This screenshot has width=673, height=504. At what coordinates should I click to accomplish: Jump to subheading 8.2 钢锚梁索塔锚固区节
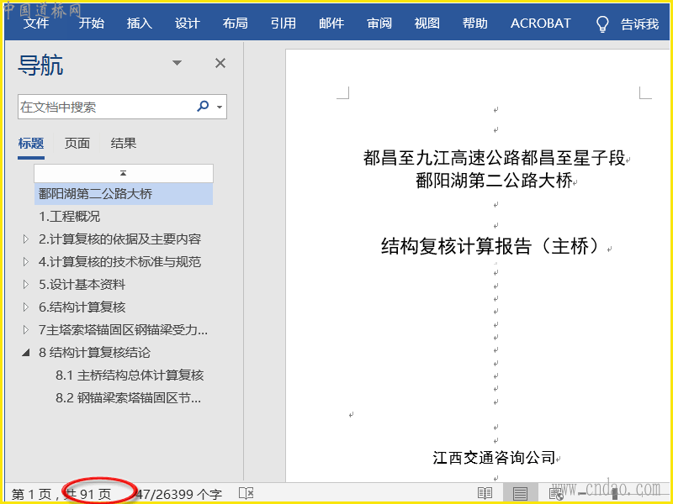click(x=129, y=398)
